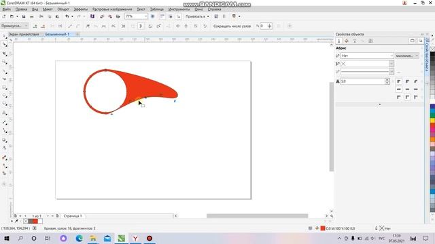
Task: Open the zoom level 77% dropdown
Action: (145, 16)
